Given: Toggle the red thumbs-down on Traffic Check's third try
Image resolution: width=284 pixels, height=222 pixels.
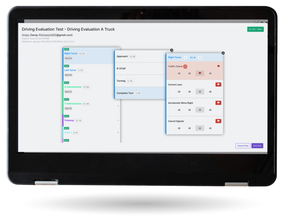Looking at the screenshot, I should pos(200,73).
